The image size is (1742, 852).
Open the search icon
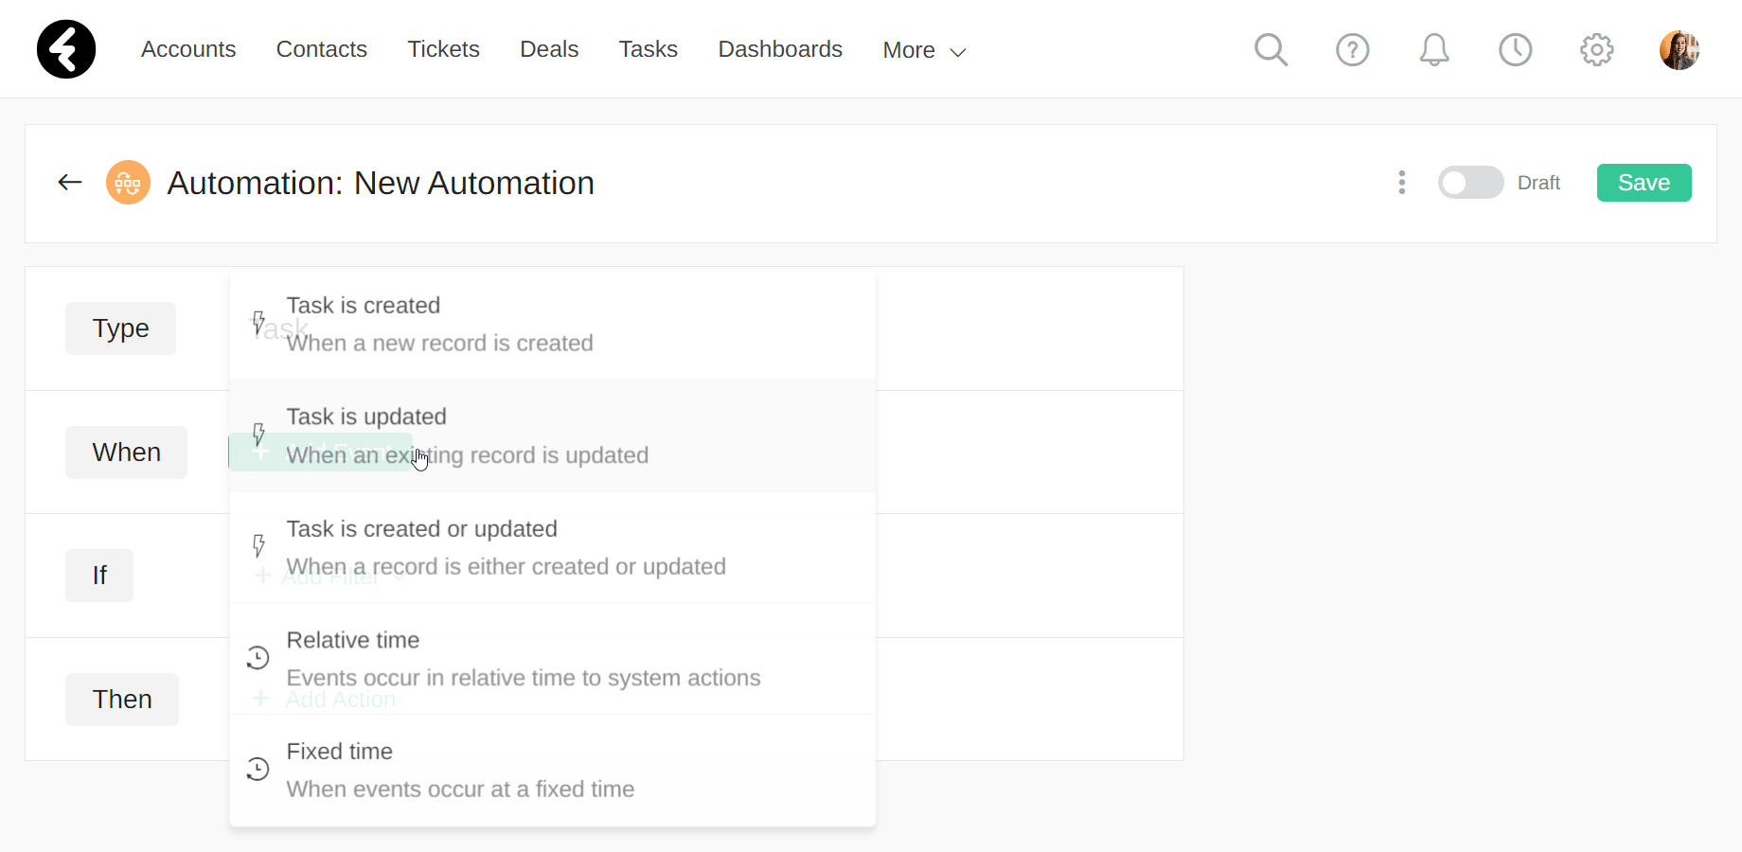pyautogui.click(x=1271, y=49)
